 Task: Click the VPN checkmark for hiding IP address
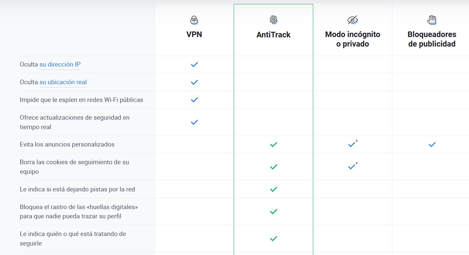[194, 65]
